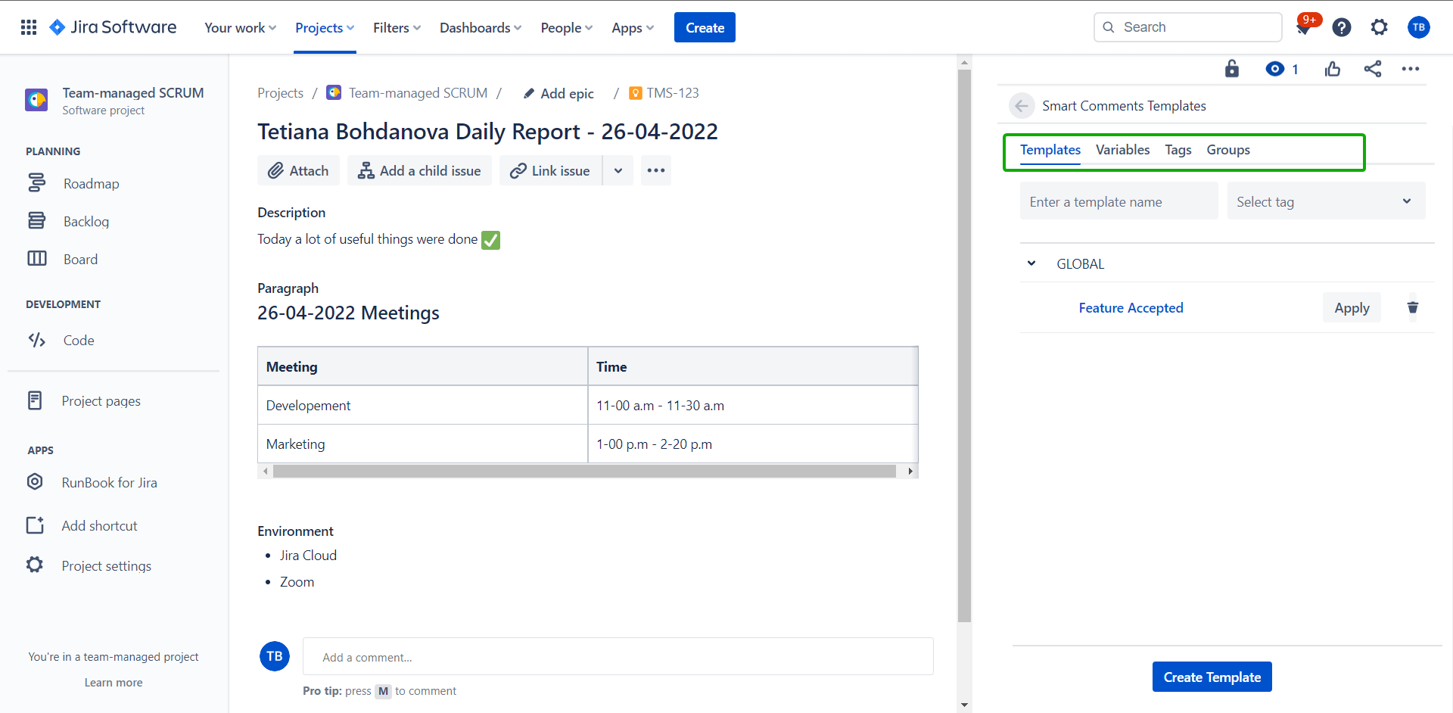Screen dimensions: 1453x713
Task: Apply the Feature Accepted template
Action: 1352,307
